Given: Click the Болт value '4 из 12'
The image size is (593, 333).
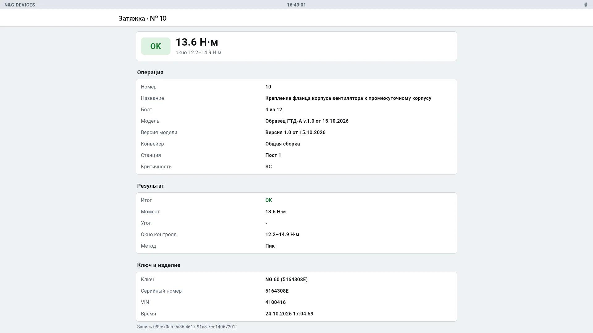Looking at the screenshot, I should [x=274, y=110].
